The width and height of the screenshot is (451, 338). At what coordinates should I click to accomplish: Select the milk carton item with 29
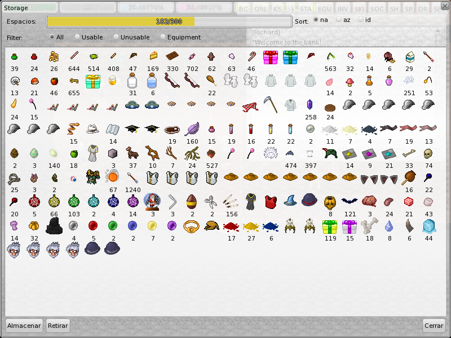[409, 57]
